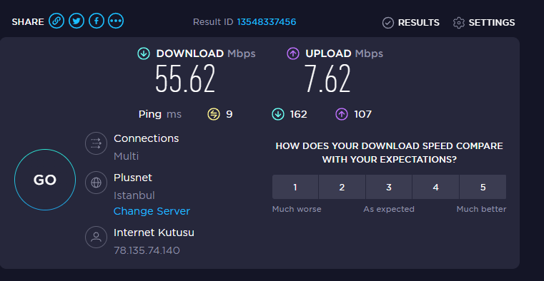Copy the share link icon
This screenshot has height=281, width=544.
tap(56, 21)
